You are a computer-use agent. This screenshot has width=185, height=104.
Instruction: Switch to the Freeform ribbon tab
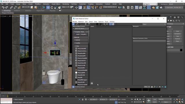tap(17, 11)
